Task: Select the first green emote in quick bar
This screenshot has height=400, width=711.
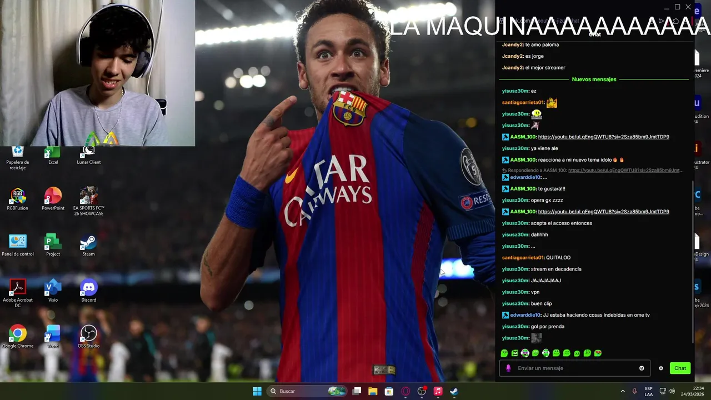Action: (x=504, y=353)
